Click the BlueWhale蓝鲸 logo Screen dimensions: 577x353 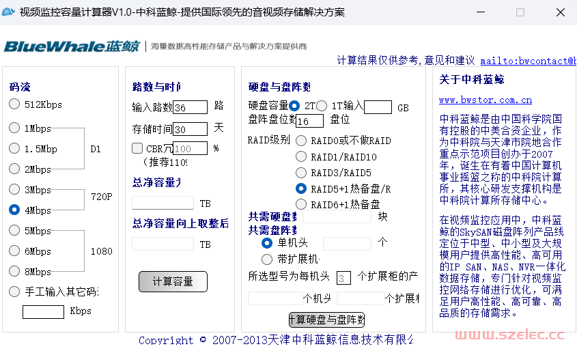(72, 46)
